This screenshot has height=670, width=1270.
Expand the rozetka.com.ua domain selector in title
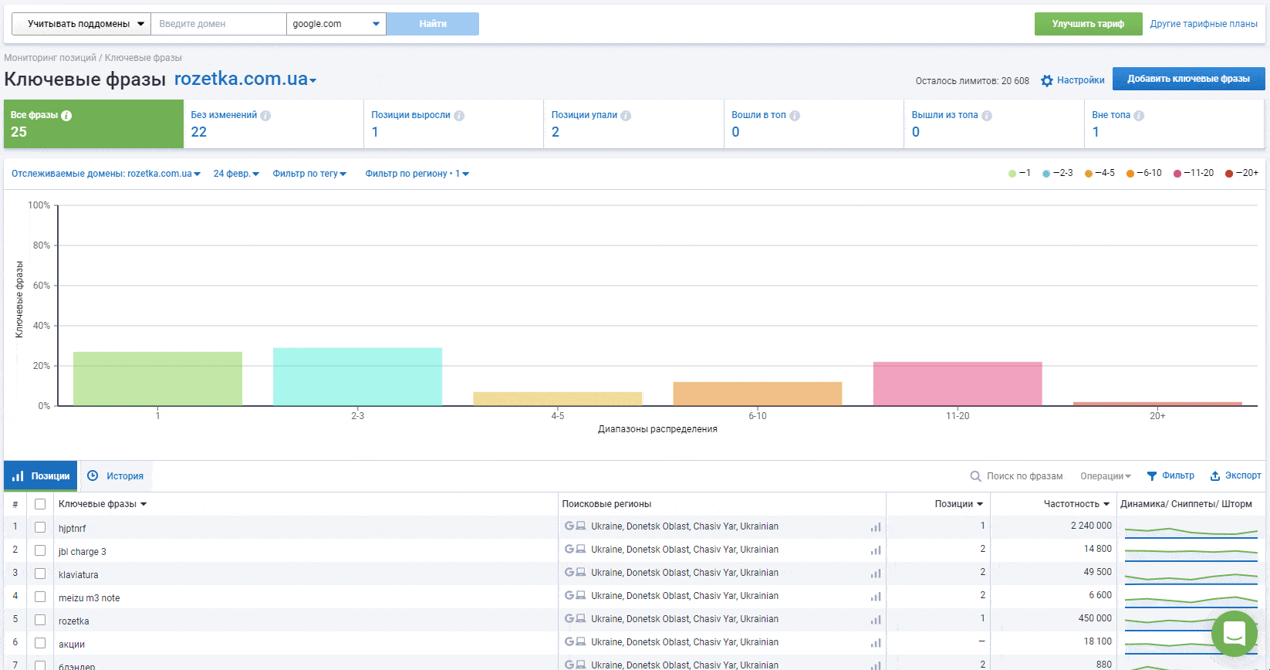point(245,80)
